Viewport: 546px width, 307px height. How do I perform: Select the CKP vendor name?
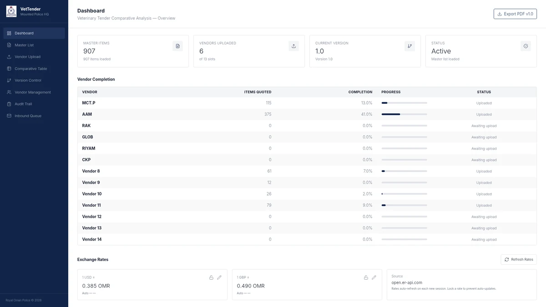coord(86,160)
